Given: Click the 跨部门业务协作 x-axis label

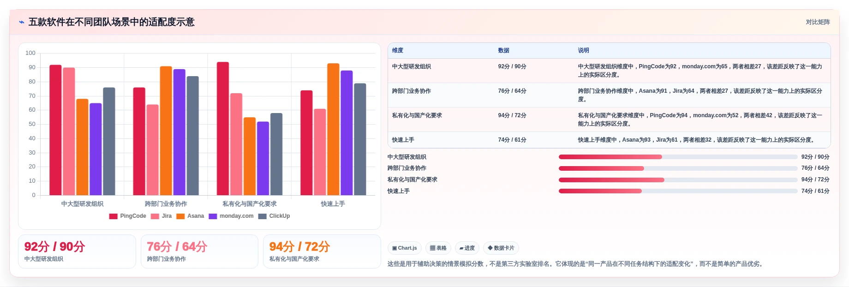Looking at the screenshot, I should 166,203.
